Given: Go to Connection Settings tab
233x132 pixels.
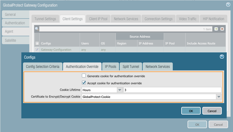Looking at the screenshot, I should tap(159, 19).
